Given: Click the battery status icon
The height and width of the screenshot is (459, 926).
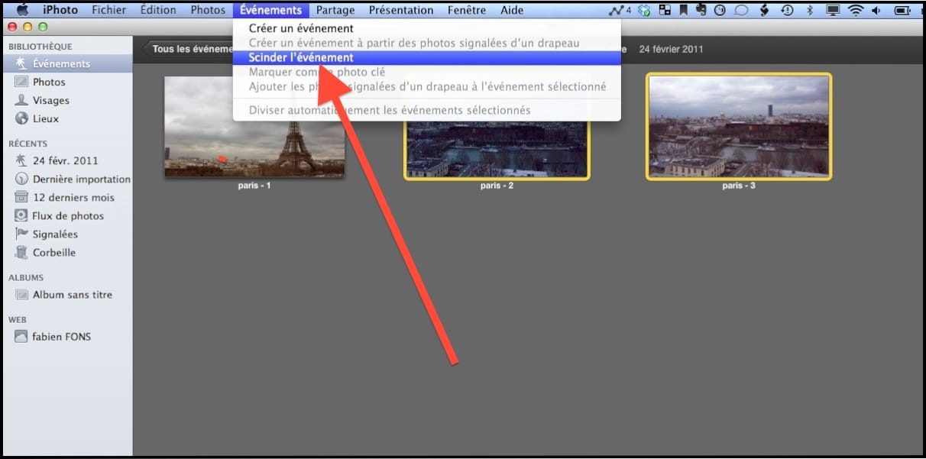Looking at the screenshot, I should 902,10.
